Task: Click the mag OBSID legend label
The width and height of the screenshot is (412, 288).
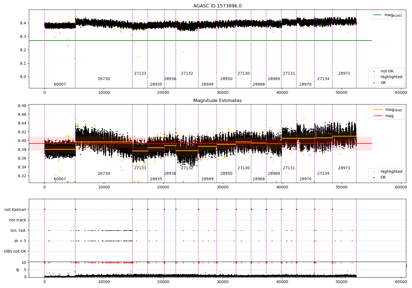Action: pyautogui.click(x=394, y=110)
